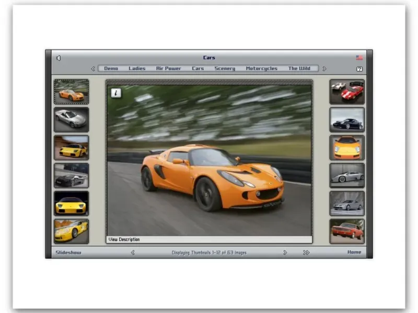Expand View Description under the image

click(x=124, y=239)
